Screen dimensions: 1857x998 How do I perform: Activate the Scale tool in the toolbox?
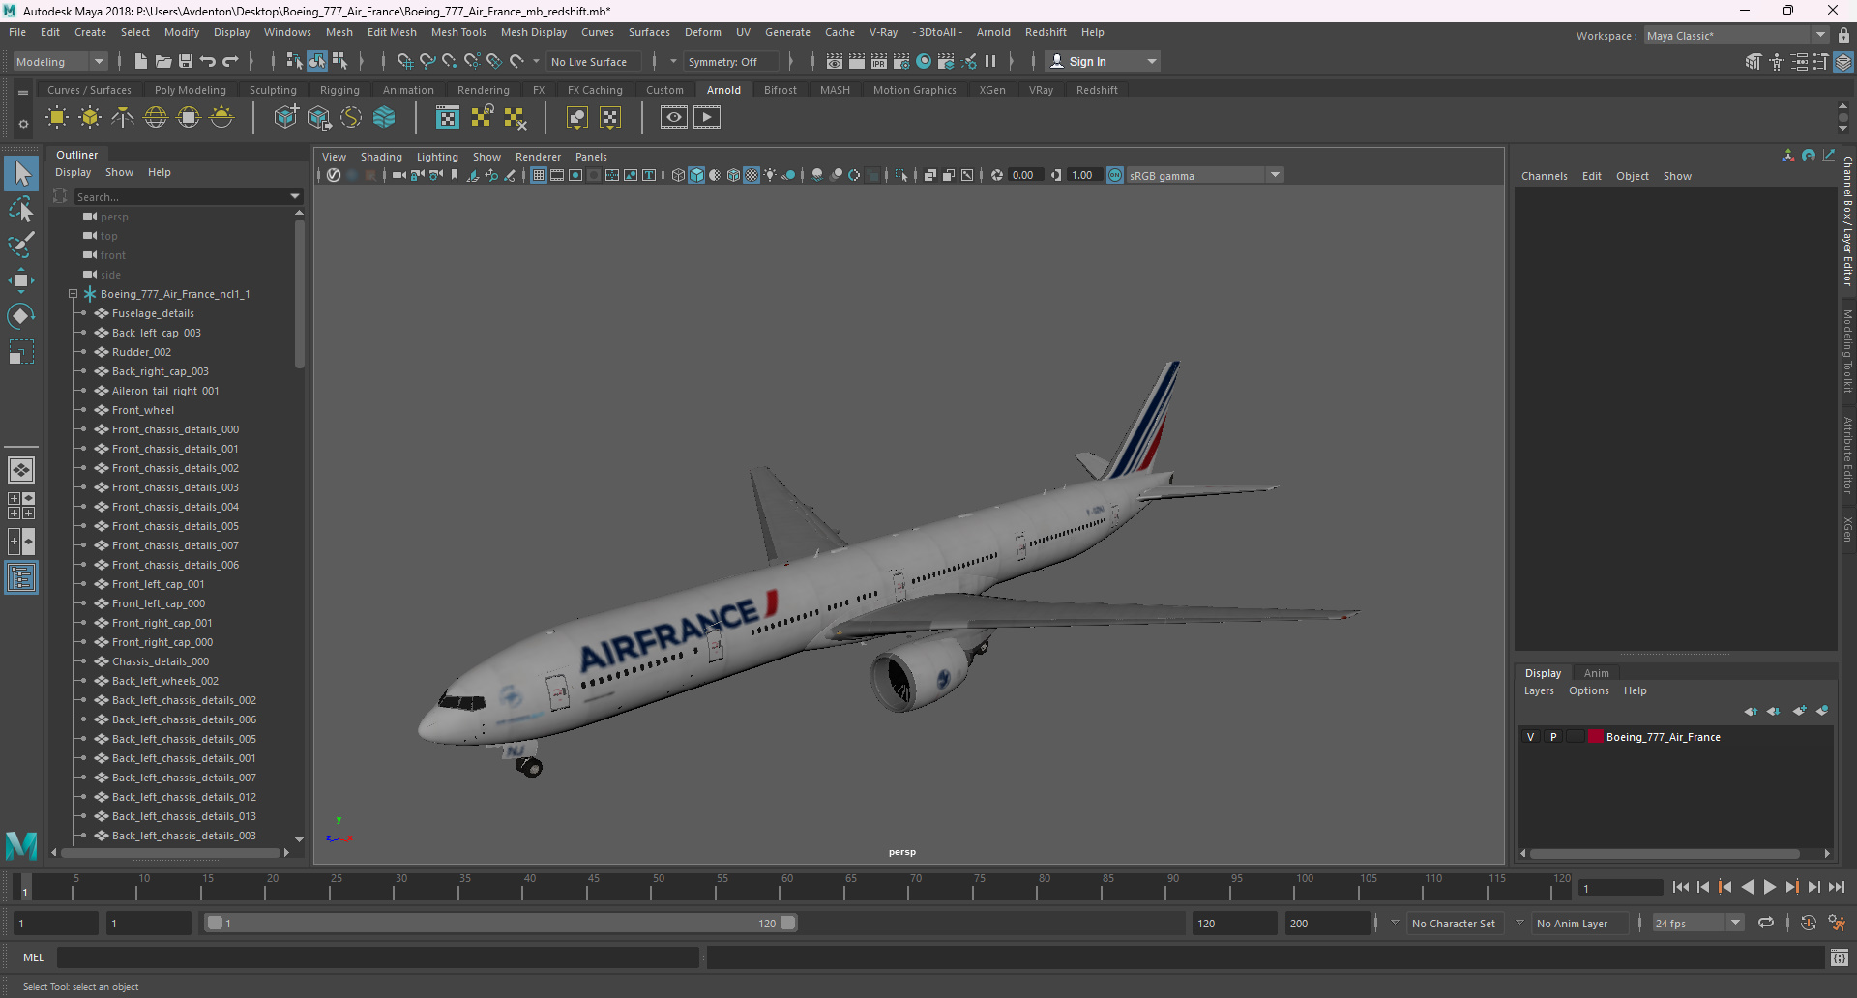(x=21, y=352)
